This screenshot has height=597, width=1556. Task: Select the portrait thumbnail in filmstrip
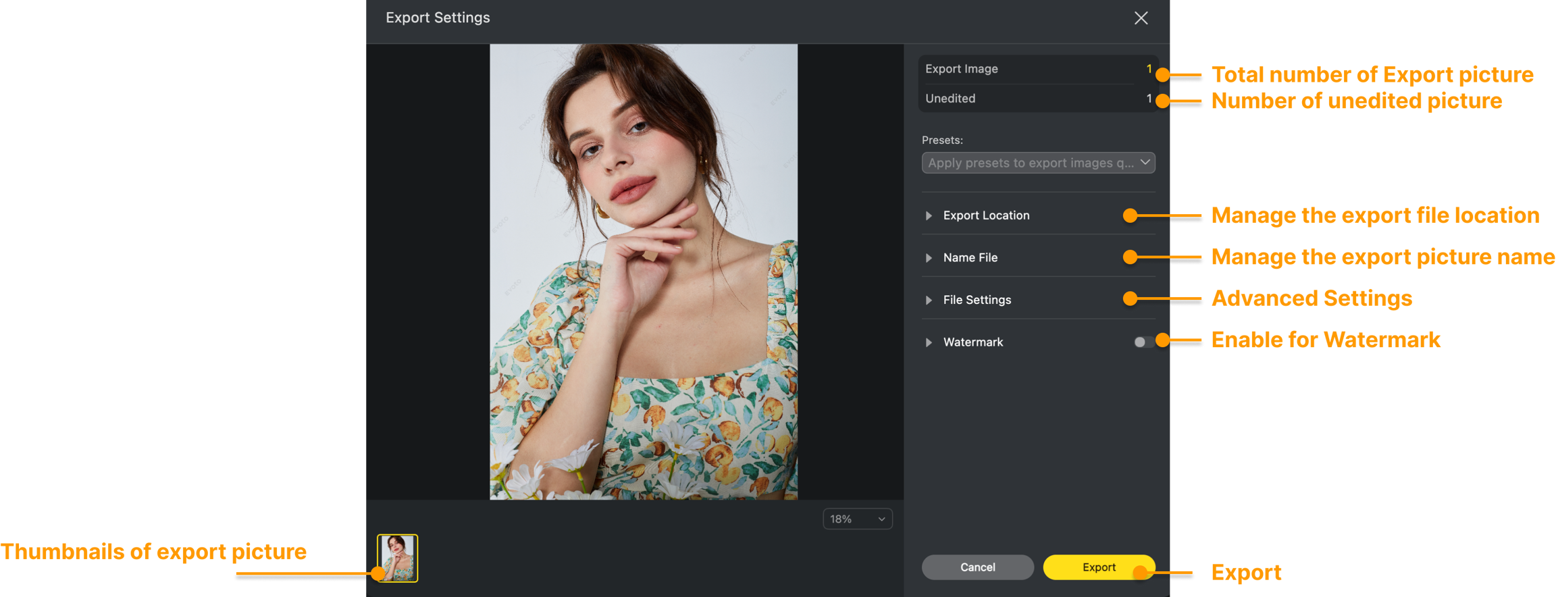click(397, 558)
